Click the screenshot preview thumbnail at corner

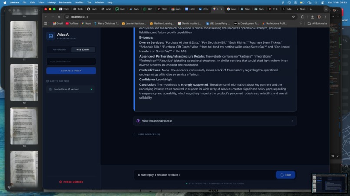pyautogui.click(x=330, y=183)
